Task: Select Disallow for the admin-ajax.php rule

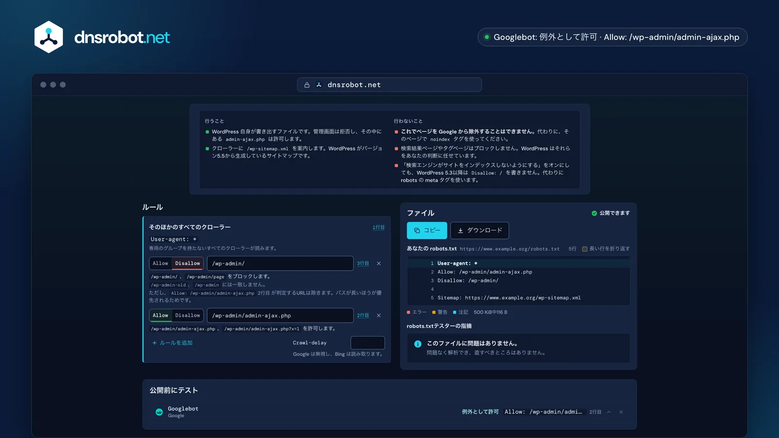Action: click(187, 315)
